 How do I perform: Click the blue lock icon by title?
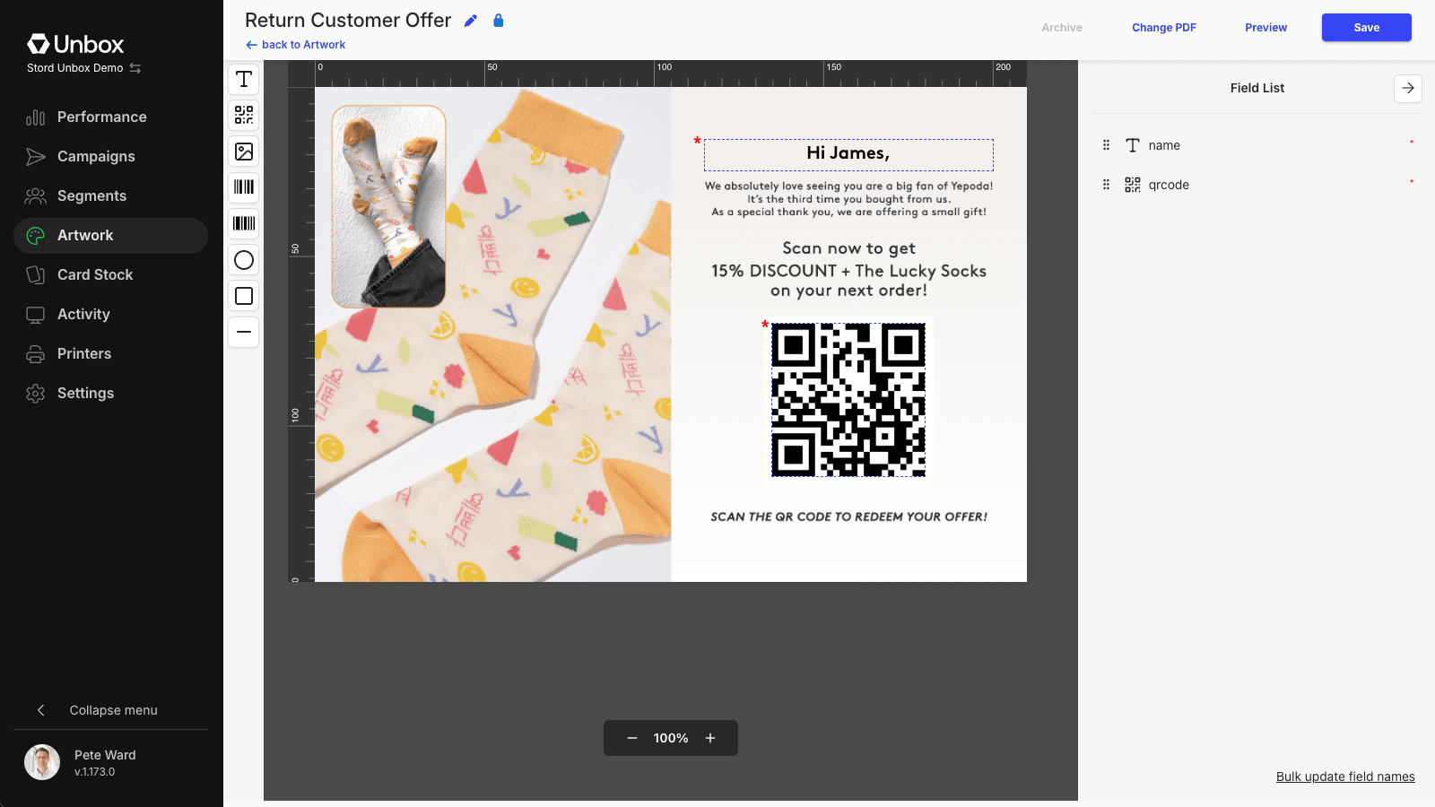(499, 20)
